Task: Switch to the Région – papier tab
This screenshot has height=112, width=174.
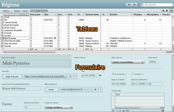Action: [21, 11]
